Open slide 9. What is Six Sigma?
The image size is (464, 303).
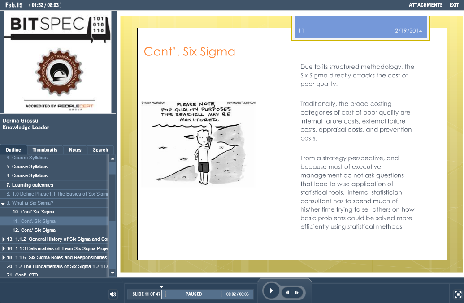pyautogui.click(x=55, y=203)
